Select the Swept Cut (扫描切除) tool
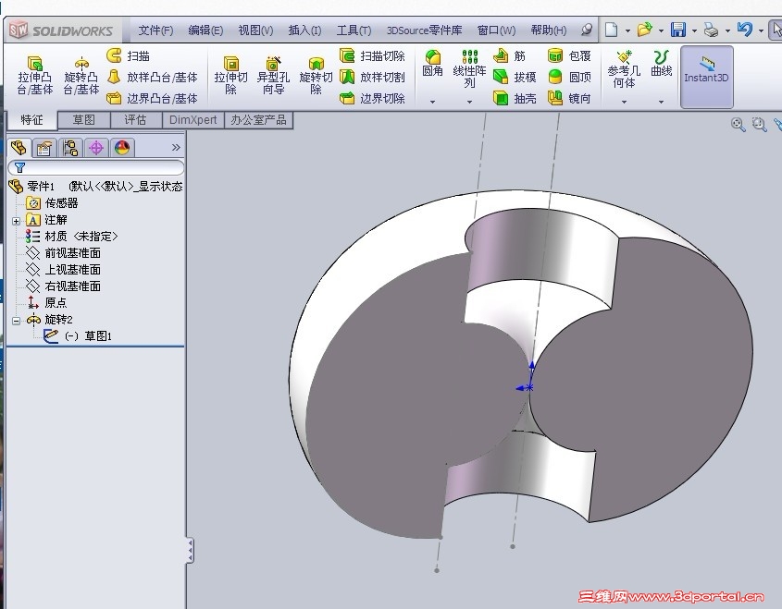The height and width of the screenshot is (609, 782). [x=372, y=55]
